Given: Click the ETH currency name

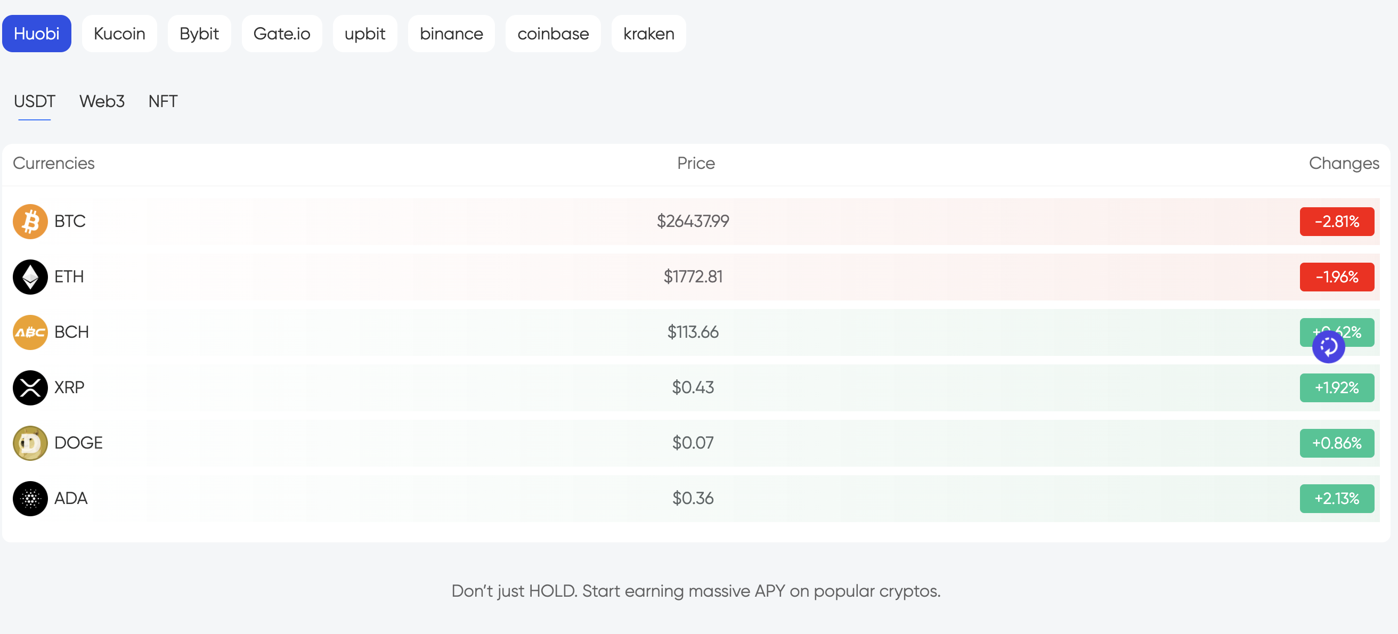Looking at the screenshot, I should [x=69, y=277].
